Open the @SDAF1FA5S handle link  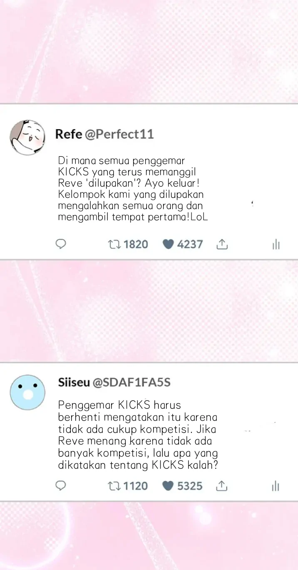coord(131,382)
